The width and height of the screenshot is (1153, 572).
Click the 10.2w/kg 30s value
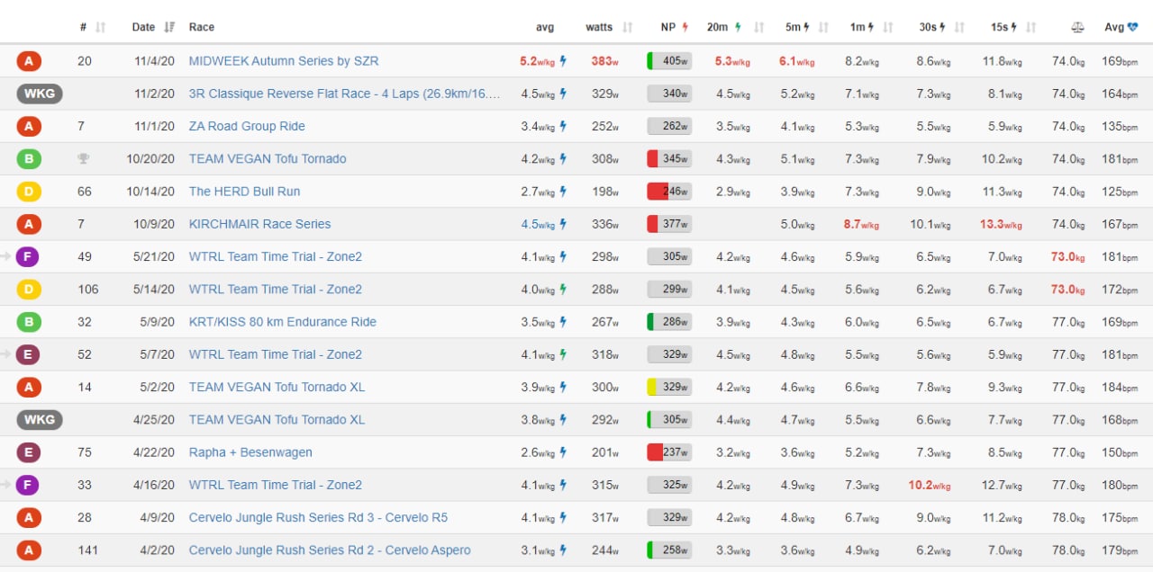(929, 486)
